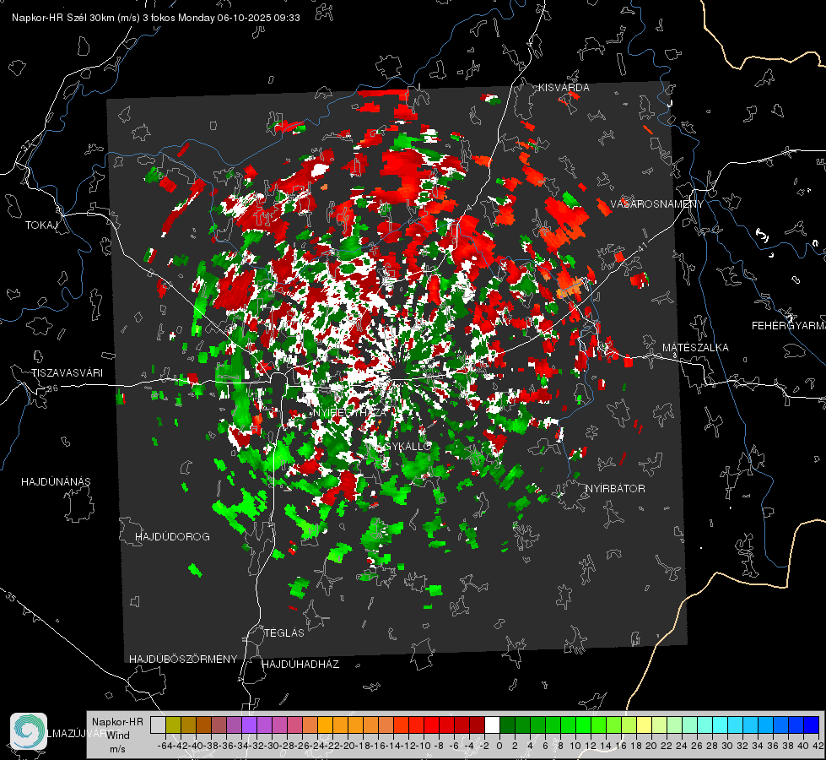Click the swirl logo icon at bottom left
The height and width of the screenshot is (760, 826).
(x=29, y=731)
